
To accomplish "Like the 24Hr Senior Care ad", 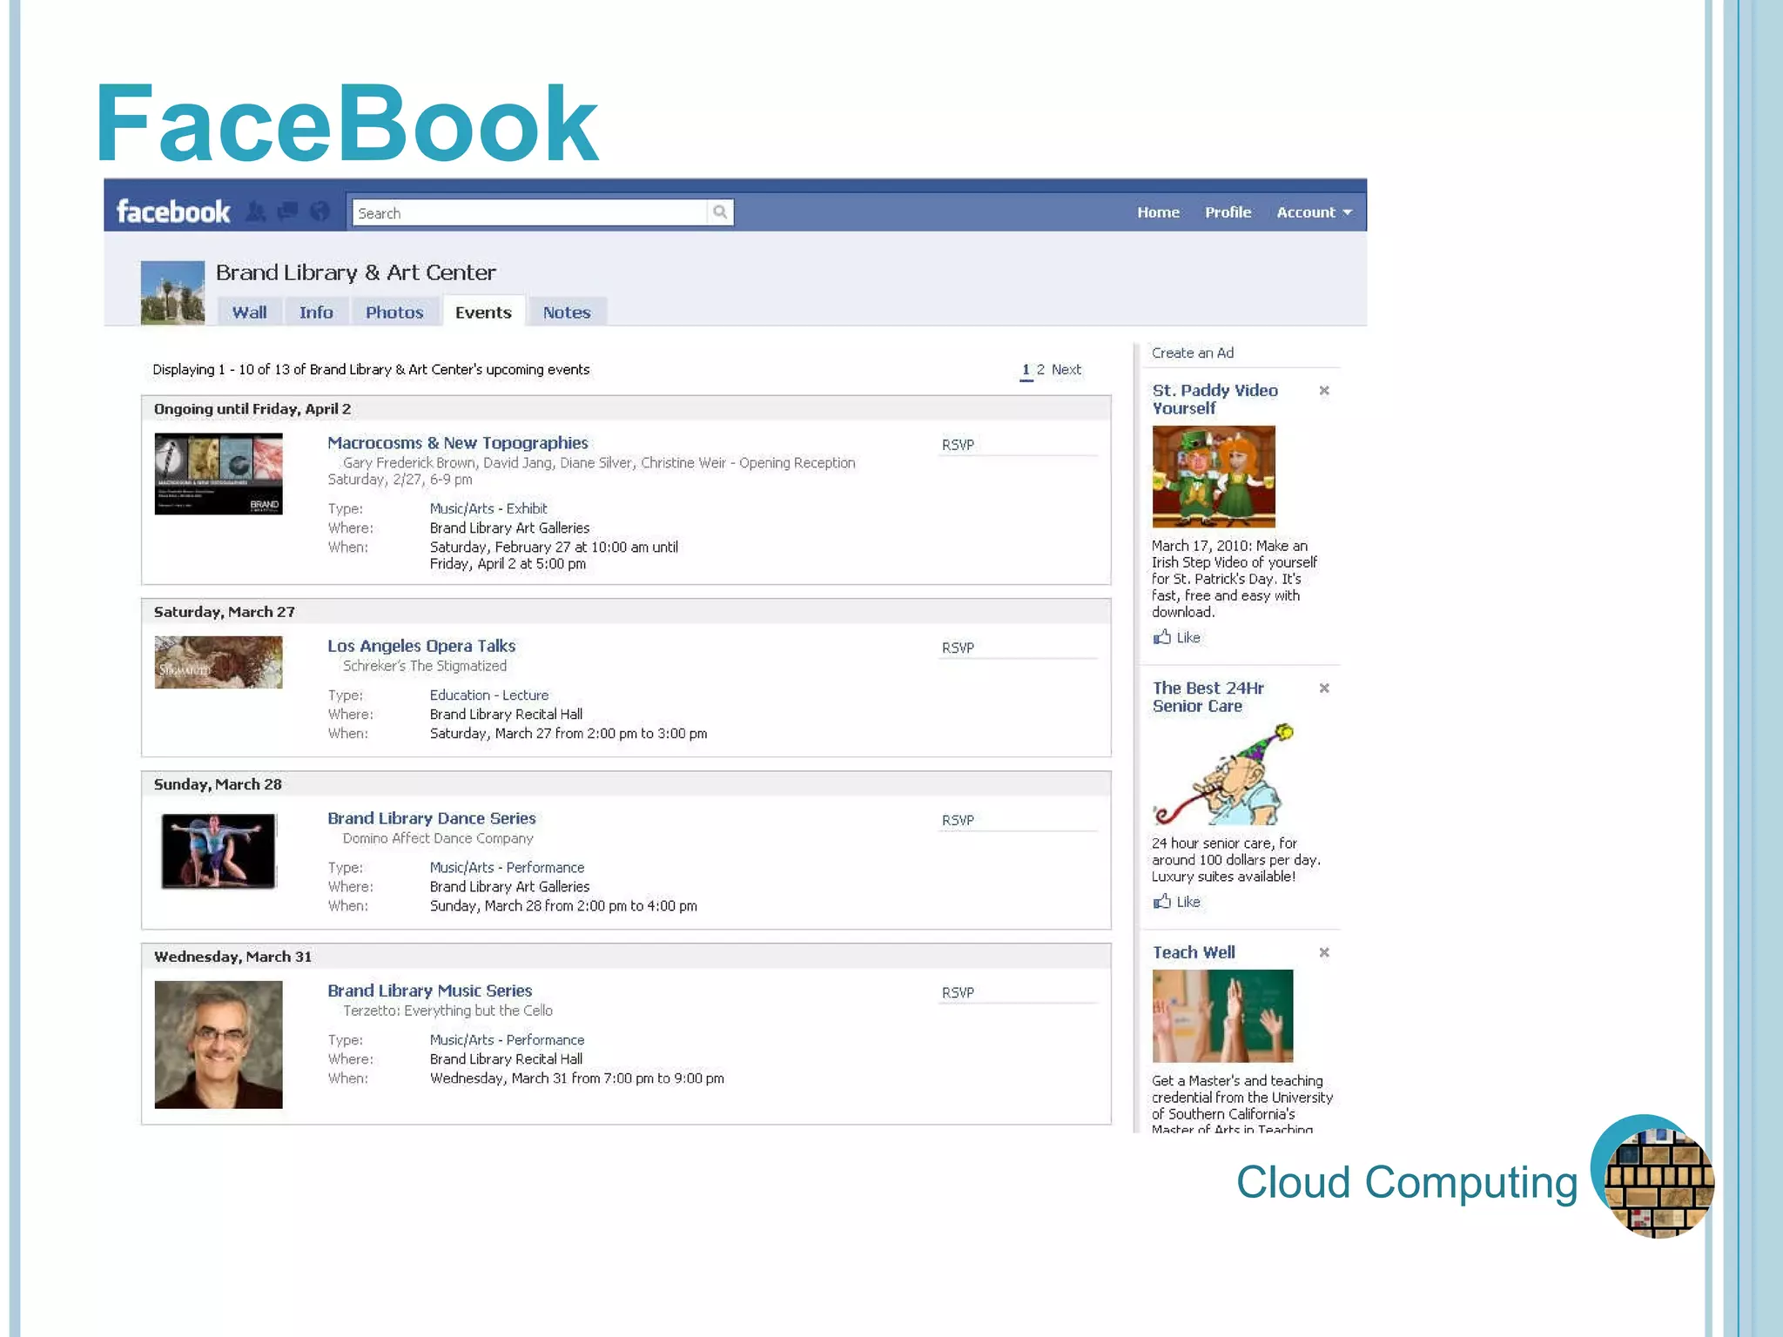I will coord(1176,902).
